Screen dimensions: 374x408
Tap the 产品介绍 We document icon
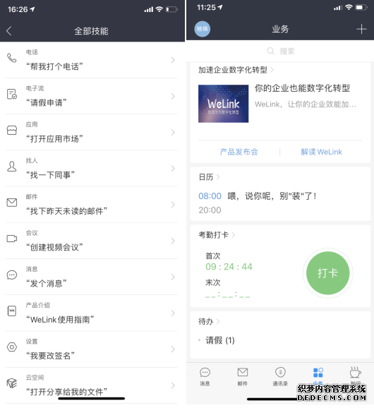[12, 311]
